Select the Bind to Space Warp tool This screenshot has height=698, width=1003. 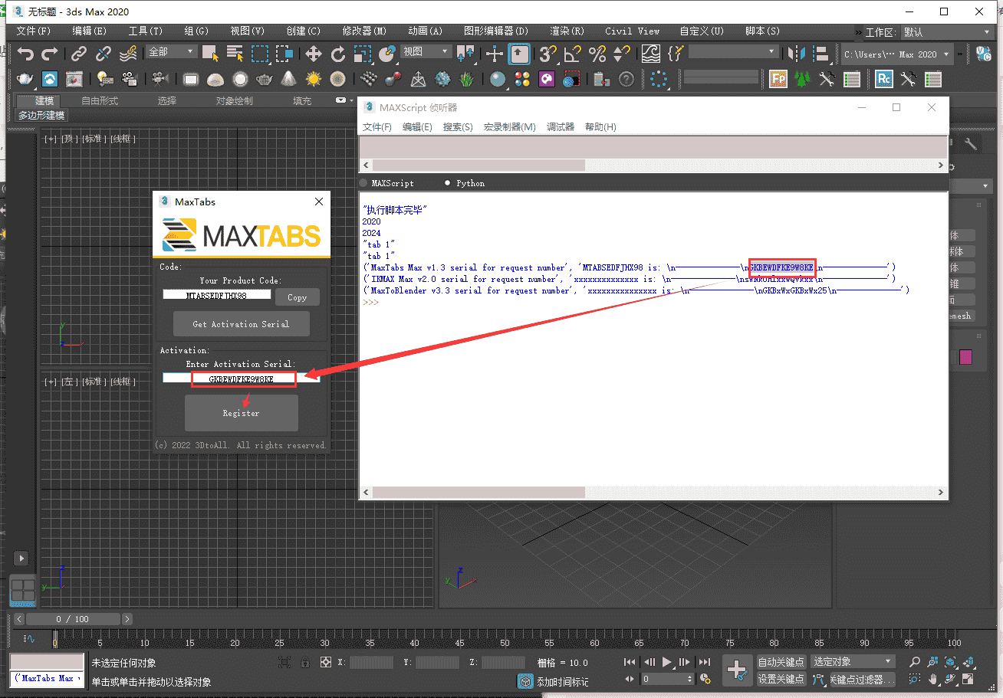pyautogui.click(x=128, y=54)
